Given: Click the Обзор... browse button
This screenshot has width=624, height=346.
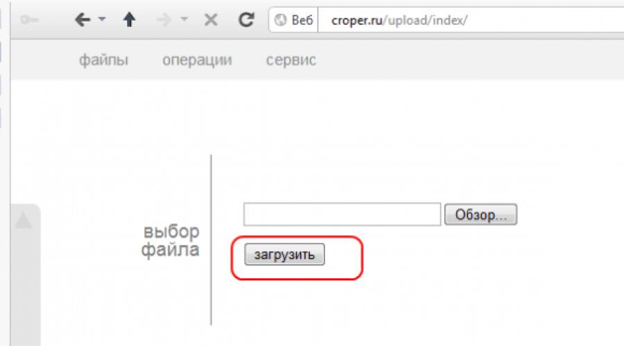Looking at the screenshot, I should point(480,215).
